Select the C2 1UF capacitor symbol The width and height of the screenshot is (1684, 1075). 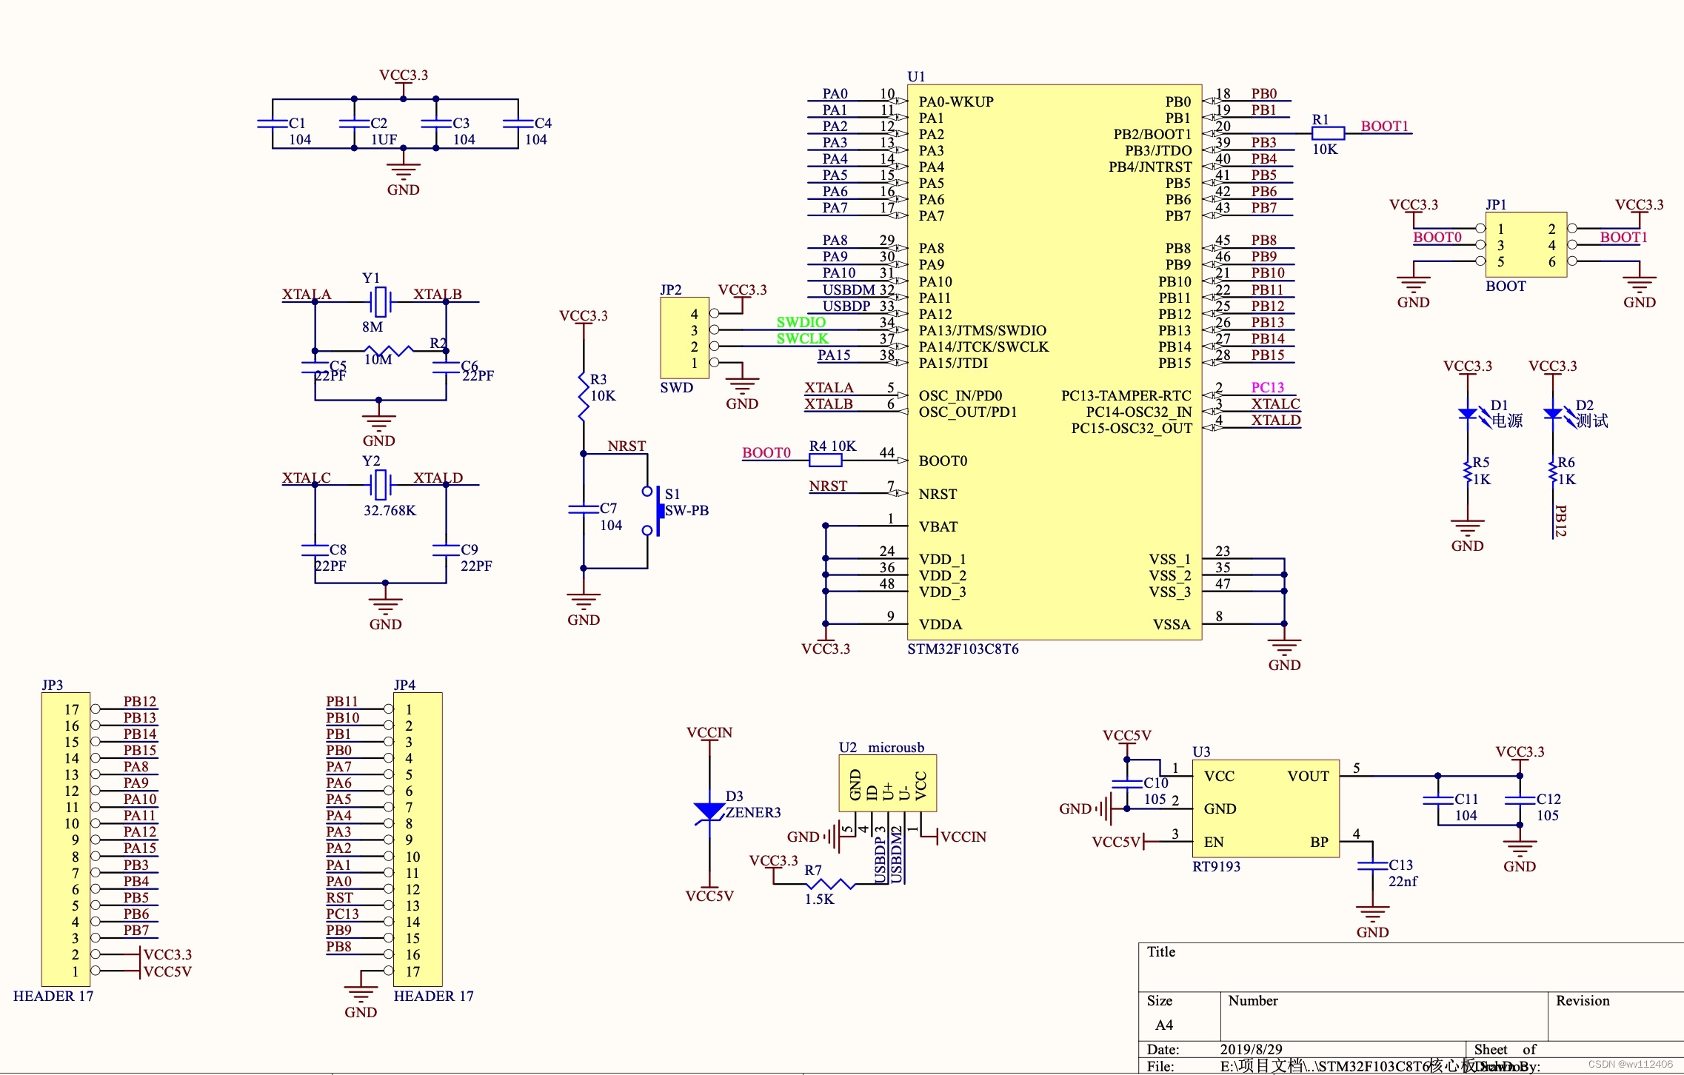click(x=354, y=124)
